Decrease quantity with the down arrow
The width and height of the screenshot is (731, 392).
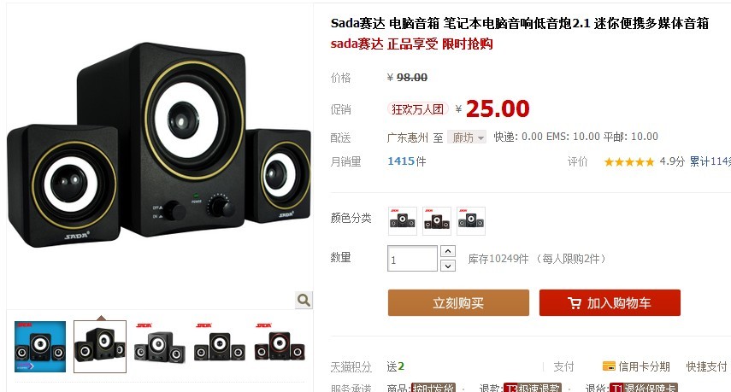pos(447,266)
